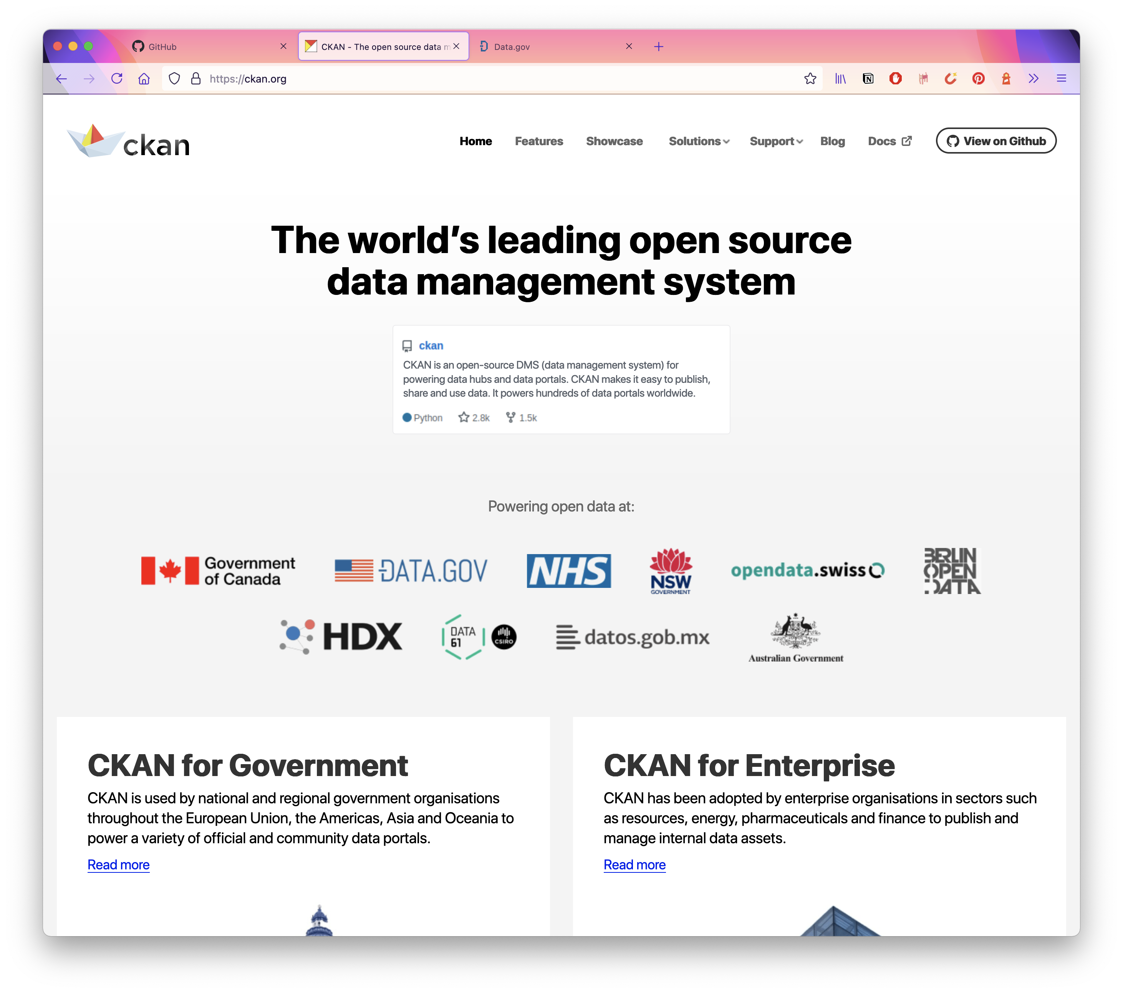Open the Support dropdown menu
1123x993 pixels.
click(x=776, y=141)
